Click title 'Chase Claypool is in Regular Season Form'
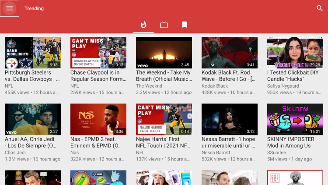 click(x=98, y=76)
